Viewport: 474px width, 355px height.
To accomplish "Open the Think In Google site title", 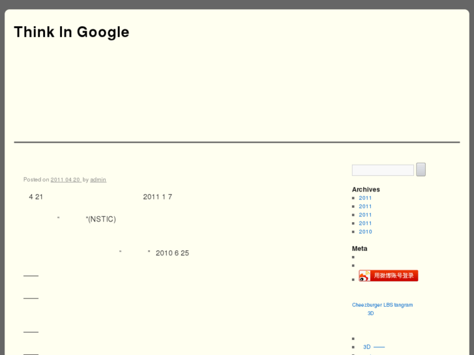I will pos(72,32).
